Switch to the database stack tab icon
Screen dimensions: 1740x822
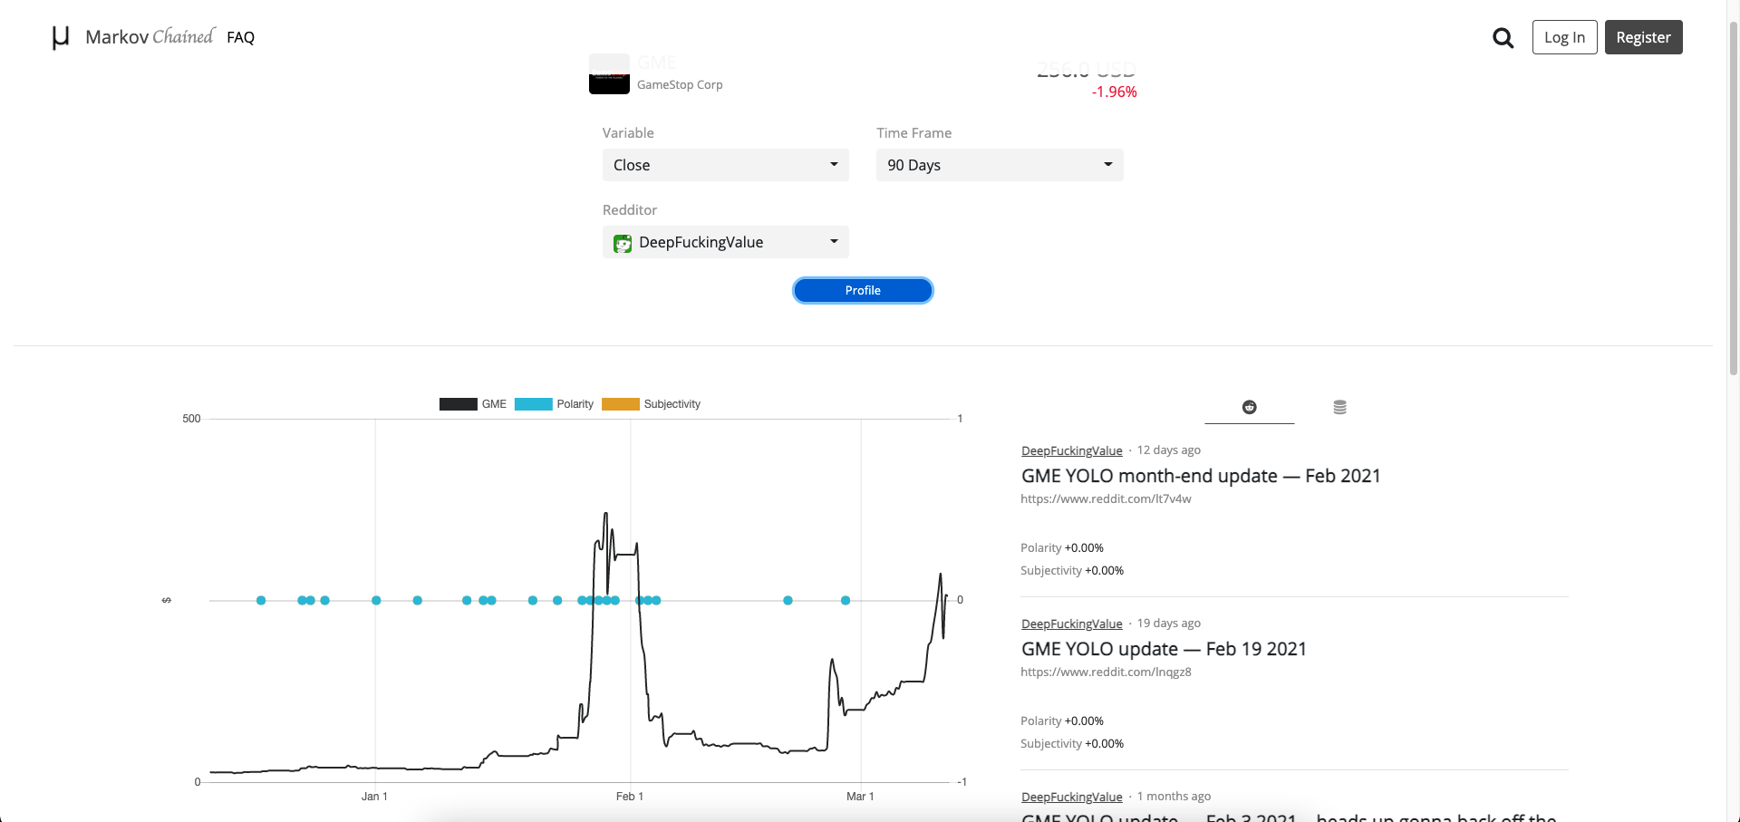(1339, 407)
